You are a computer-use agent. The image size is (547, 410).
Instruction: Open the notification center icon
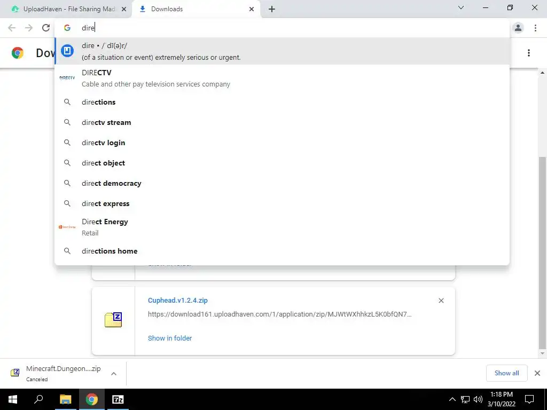(529, 399)
